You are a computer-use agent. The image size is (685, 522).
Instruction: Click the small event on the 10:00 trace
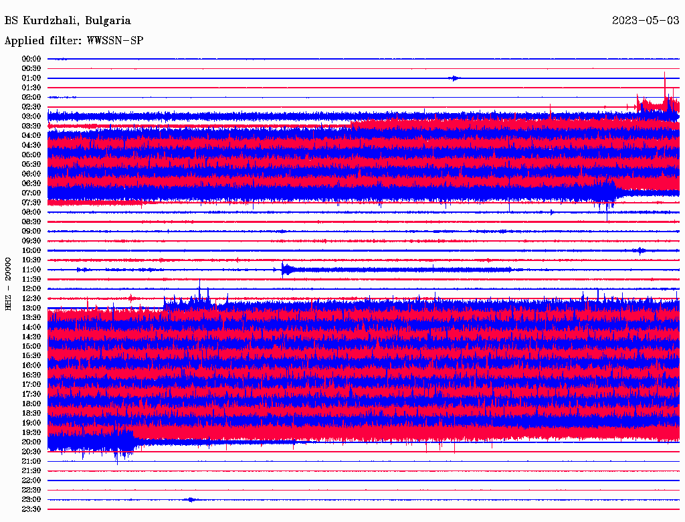(640, 250)
